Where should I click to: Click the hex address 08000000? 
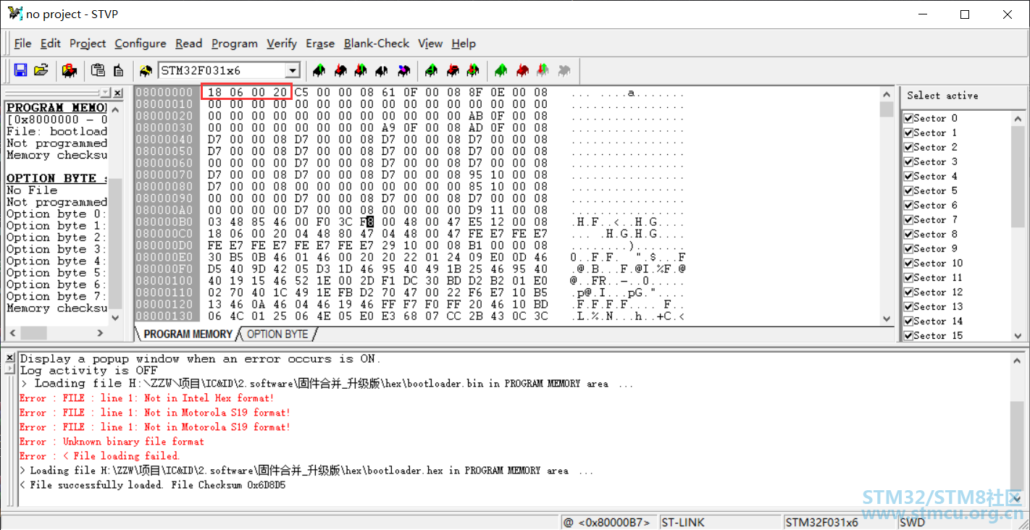click(164, 93)
